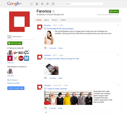Switch to the Posts tab
Viewport: 127px width, 115px height.
39,20
